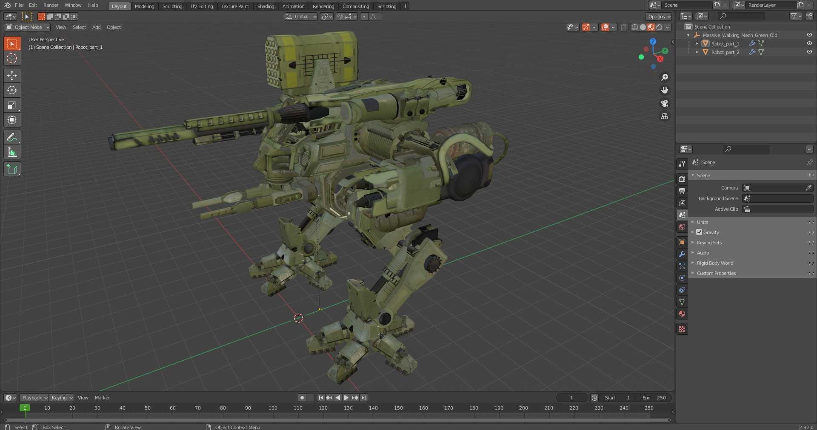Open the Output properties tab
The height and width of the screenshot is (430, 817).
[x=682, y=191]
